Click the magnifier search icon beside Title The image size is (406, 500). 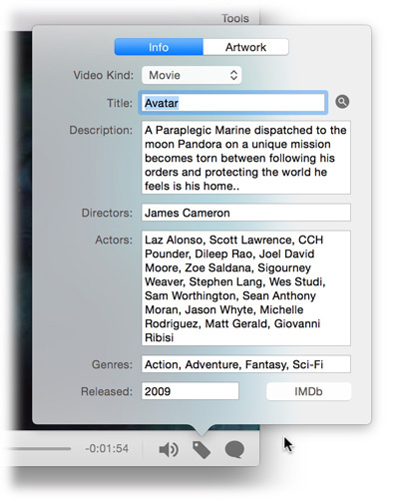[342, 102]
